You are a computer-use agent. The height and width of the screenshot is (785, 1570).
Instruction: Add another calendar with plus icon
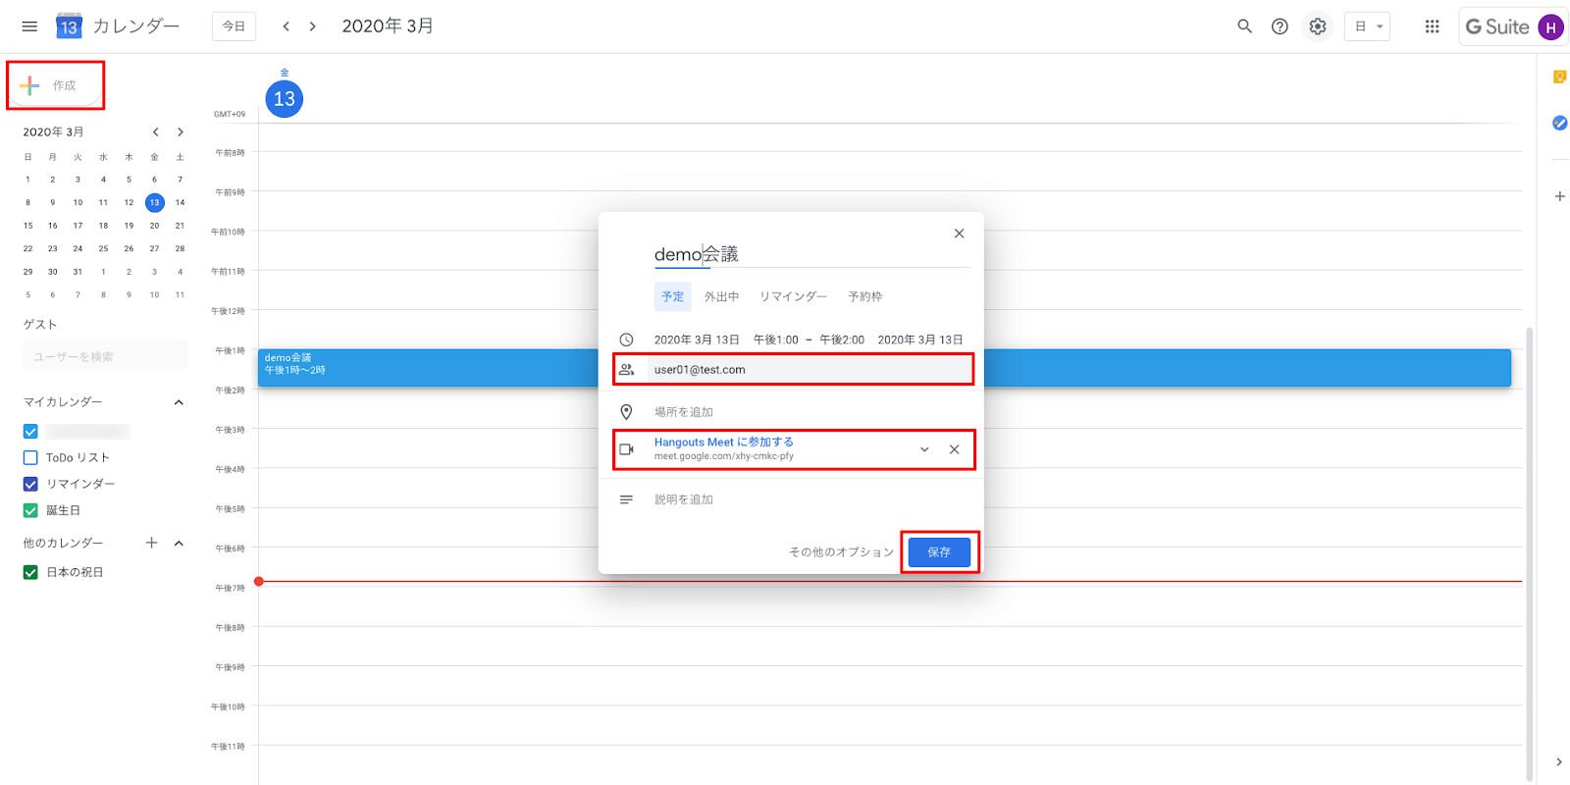pyautogui.click(x=151, y=543)
